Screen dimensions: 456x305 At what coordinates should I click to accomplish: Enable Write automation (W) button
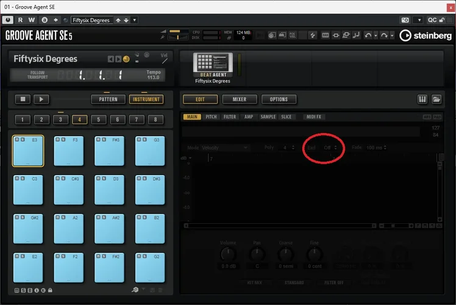click(x=32, y=20)
